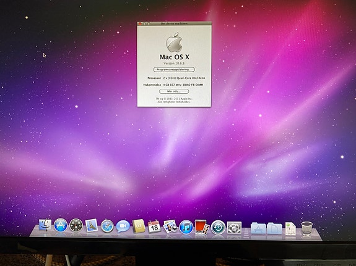Open Address Book in Dock
This screenshot has height=266, width=356.
(139, 226)
